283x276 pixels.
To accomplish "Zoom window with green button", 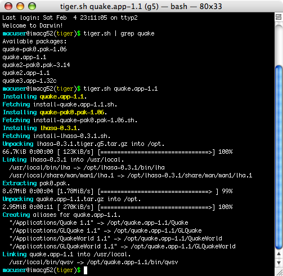I will tap(32, 6).
